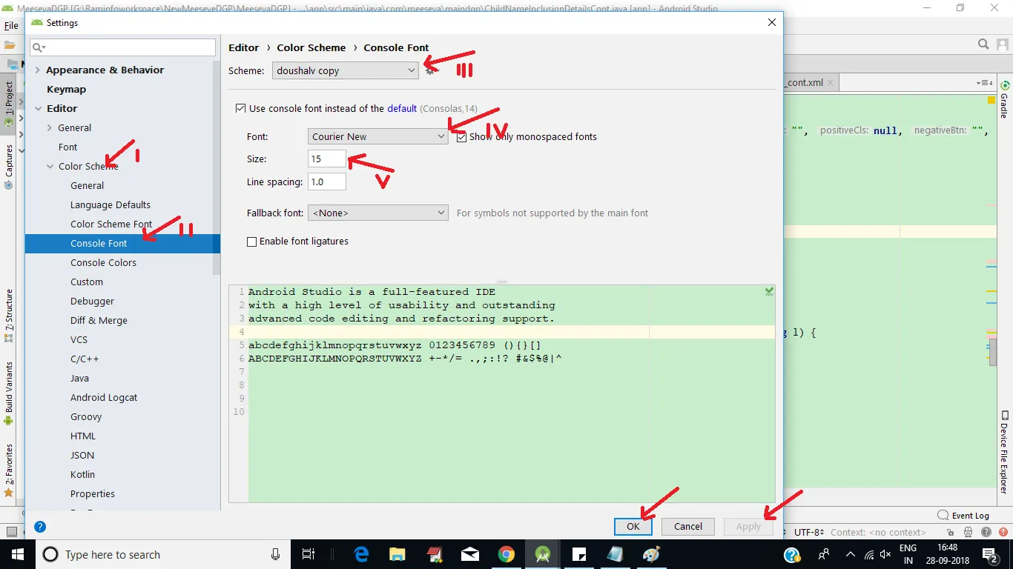Click Color Scheme in the breadcrumb path

click(x=311, y=47)
